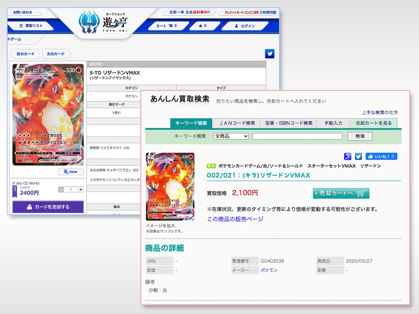Viewport: 419px width, 314px height.
Task: Click Twitter icon in buyback window
Action: point(358,156)
